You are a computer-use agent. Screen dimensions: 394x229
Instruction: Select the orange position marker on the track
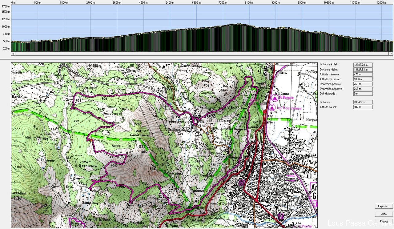[91, 140]
